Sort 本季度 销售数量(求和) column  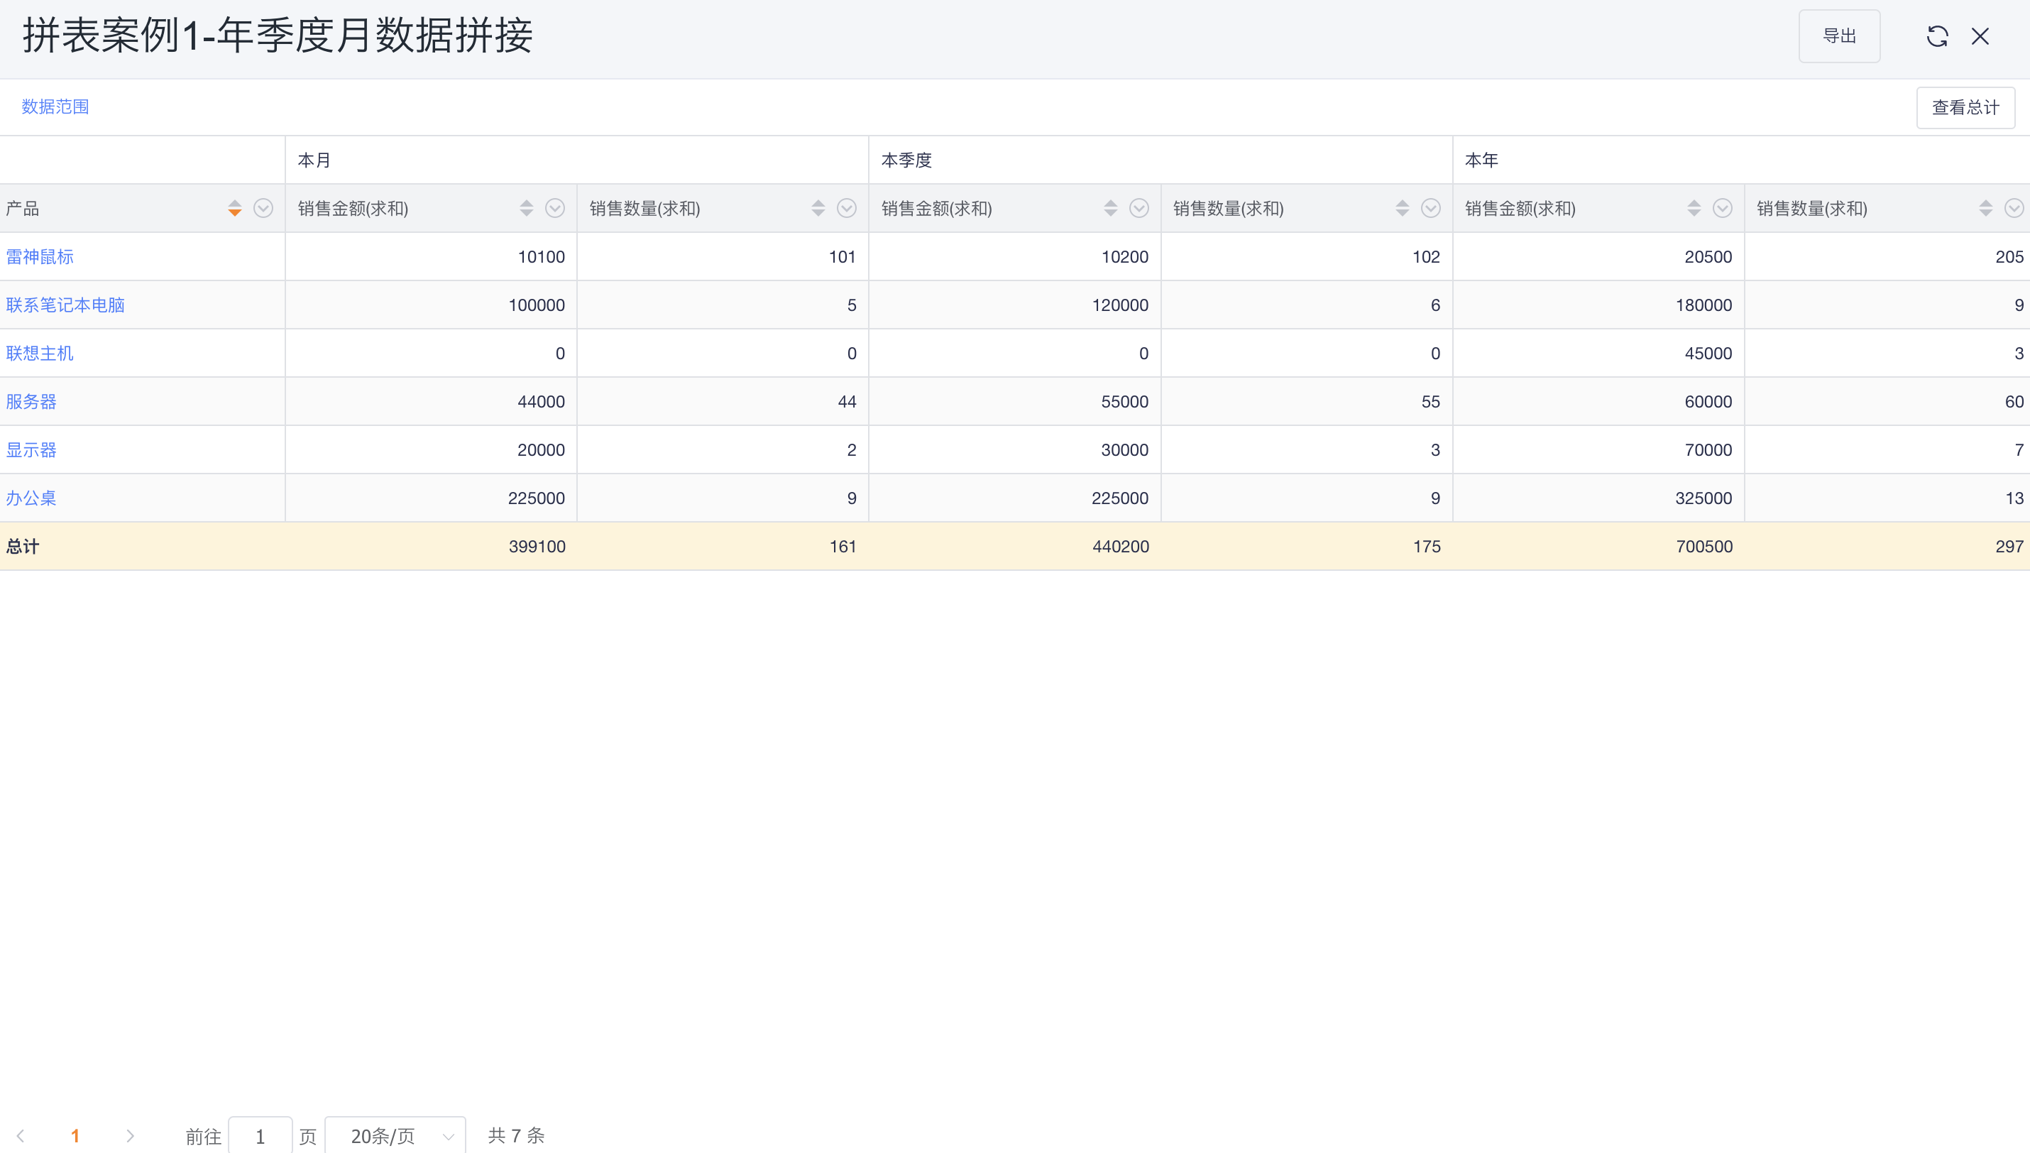(1403, 208)
